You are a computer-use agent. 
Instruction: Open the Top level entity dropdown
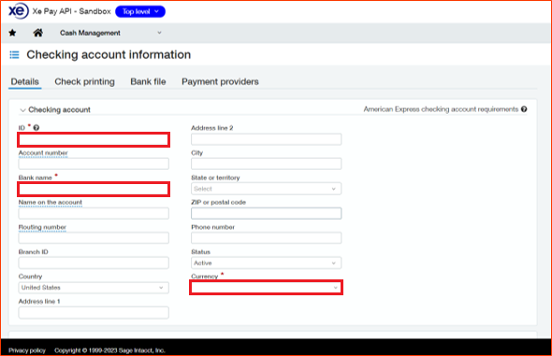click(x=140, y=11)
